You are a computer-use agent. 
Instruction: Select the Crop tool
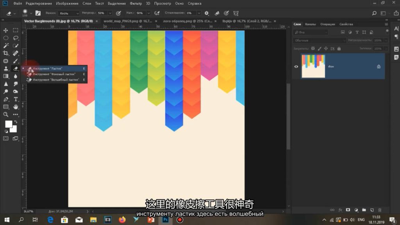point(6,53)
